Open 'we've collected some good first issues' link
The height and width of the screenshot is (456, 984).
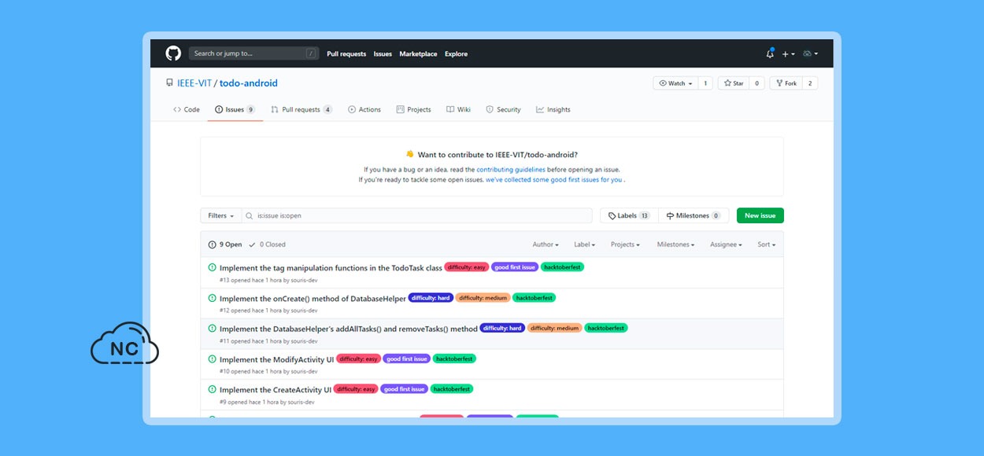click(553, 179)
